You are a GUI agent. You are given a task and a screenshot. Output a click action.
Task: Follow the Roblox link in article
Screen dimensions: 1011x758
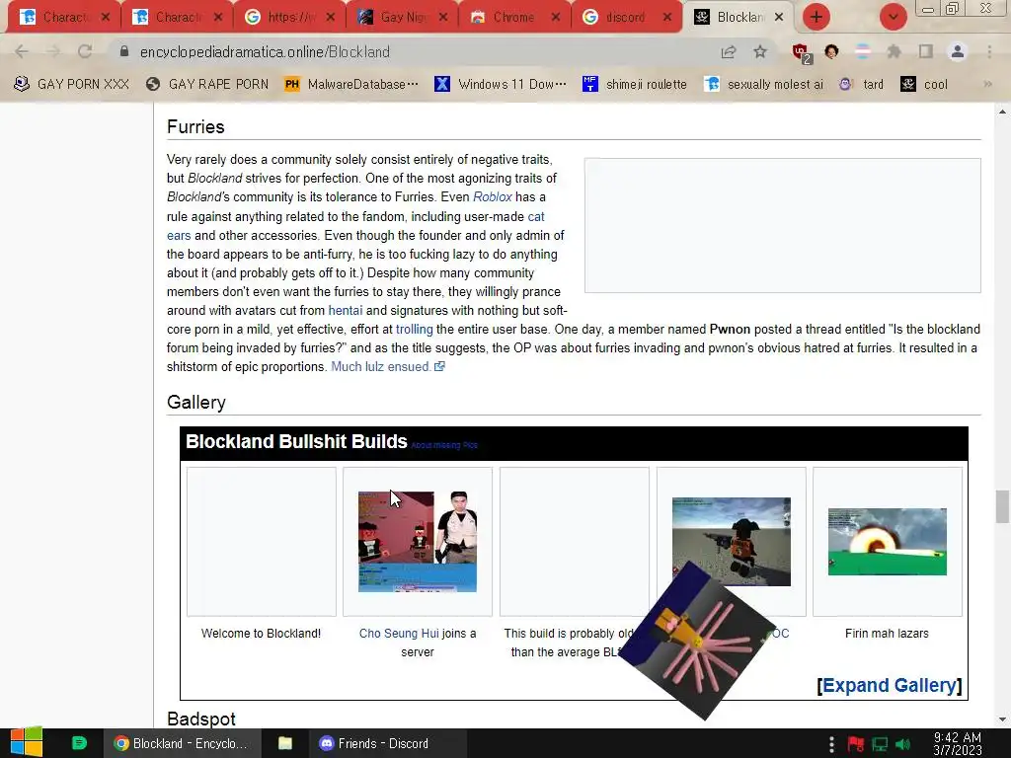(x=493, y=196)
